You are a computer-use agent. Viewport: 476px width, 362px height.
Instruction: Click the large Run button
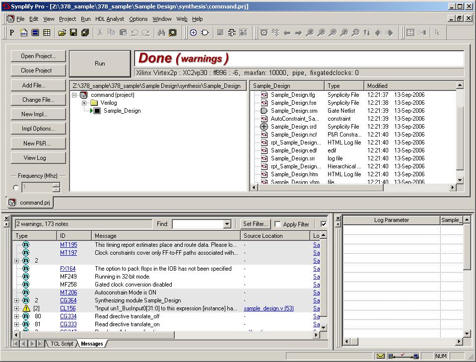click(x=100, y=64)
